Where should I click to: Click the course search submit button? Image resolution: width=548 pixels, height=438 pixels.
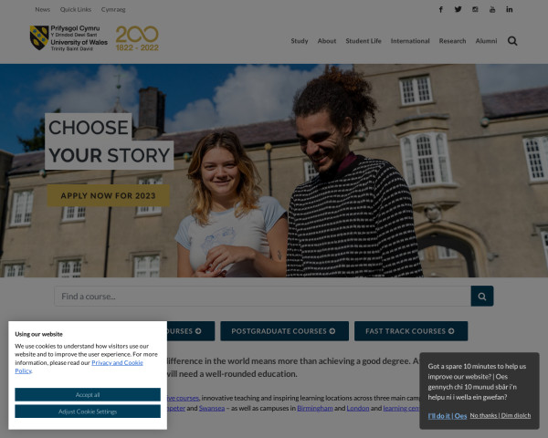coord(482,297)
